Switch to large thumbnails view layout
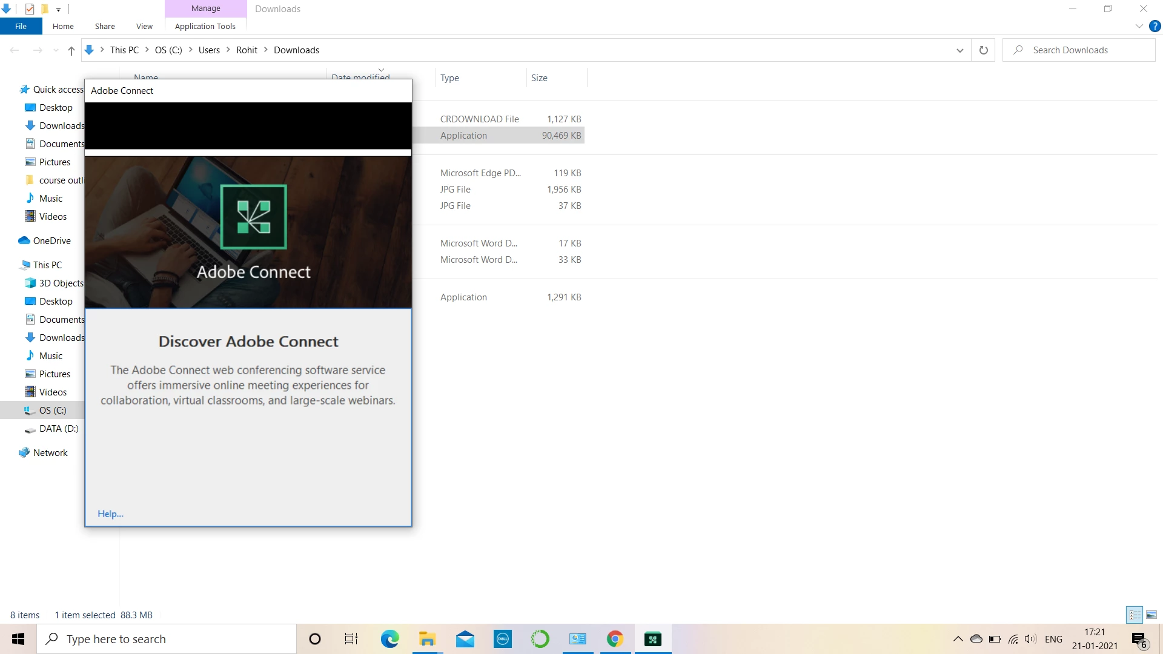Screen dimensions: 1163x654 tap(1151, 615)
